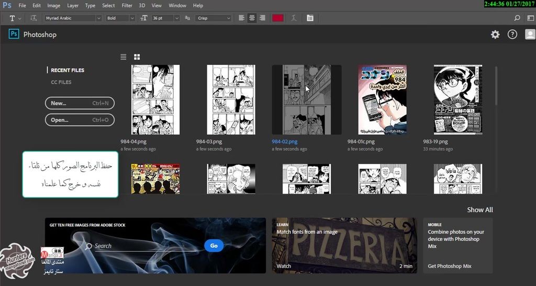
Task: Open 983-19.png thumbnail
Action: coord(458,100)
